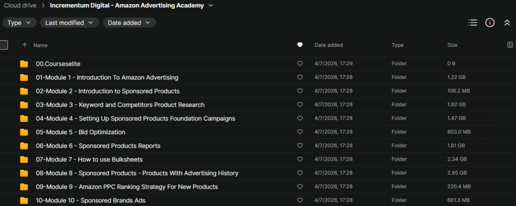Screen dimensions: 516x206
Task: Click Incrementum Digital folder breadcrumb title
Action: pyautogui.click(x=126, y=6)
